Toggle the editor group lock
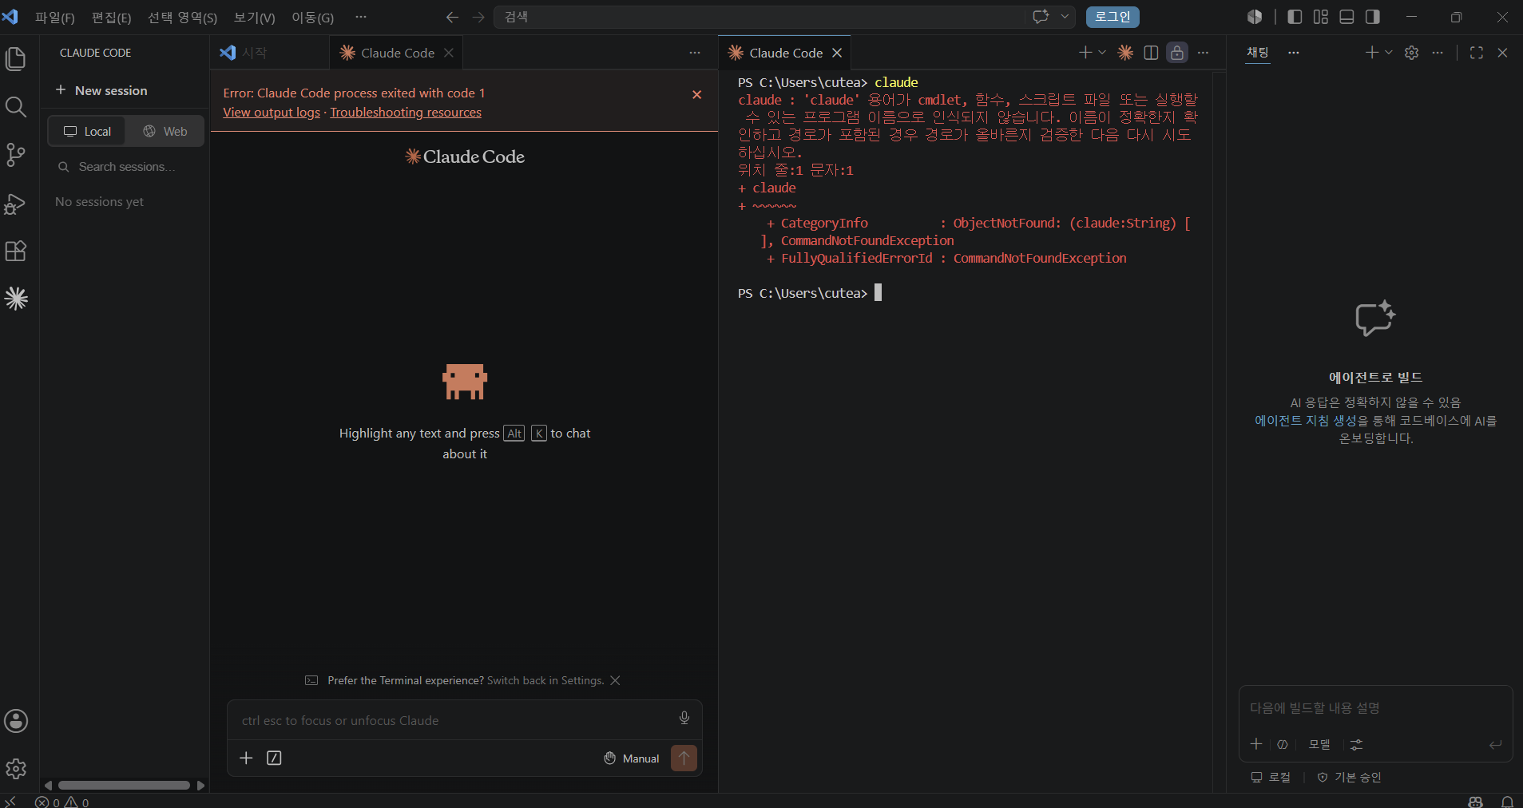The height and width of the screenshot is (808, 1523). (x=1177, y=53)
